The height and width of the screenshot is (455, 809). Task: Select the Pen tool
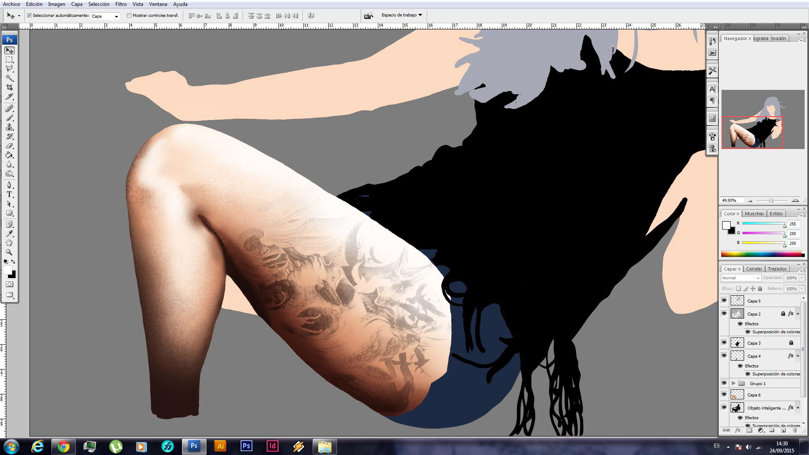(9, 185)
